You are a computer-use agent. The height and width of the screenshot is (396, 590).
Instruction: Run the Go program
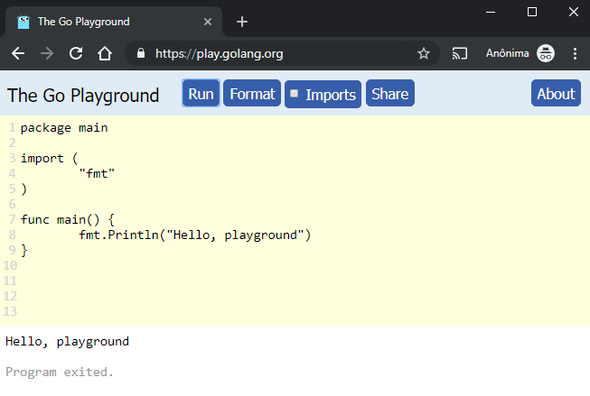[201, 93]
